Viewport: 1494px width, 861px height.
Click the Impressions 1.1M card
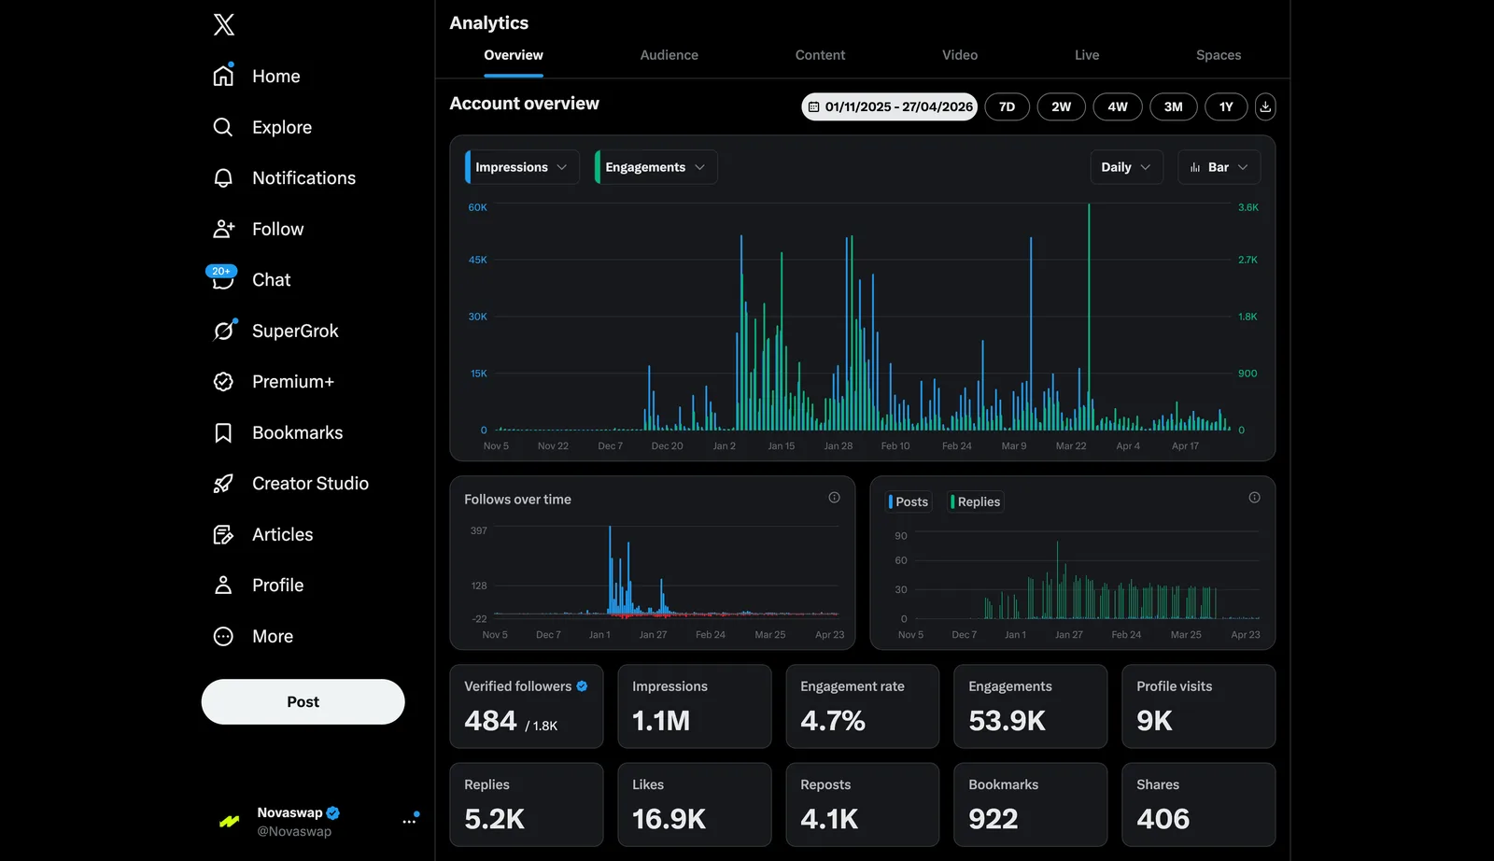click(695, 706)
